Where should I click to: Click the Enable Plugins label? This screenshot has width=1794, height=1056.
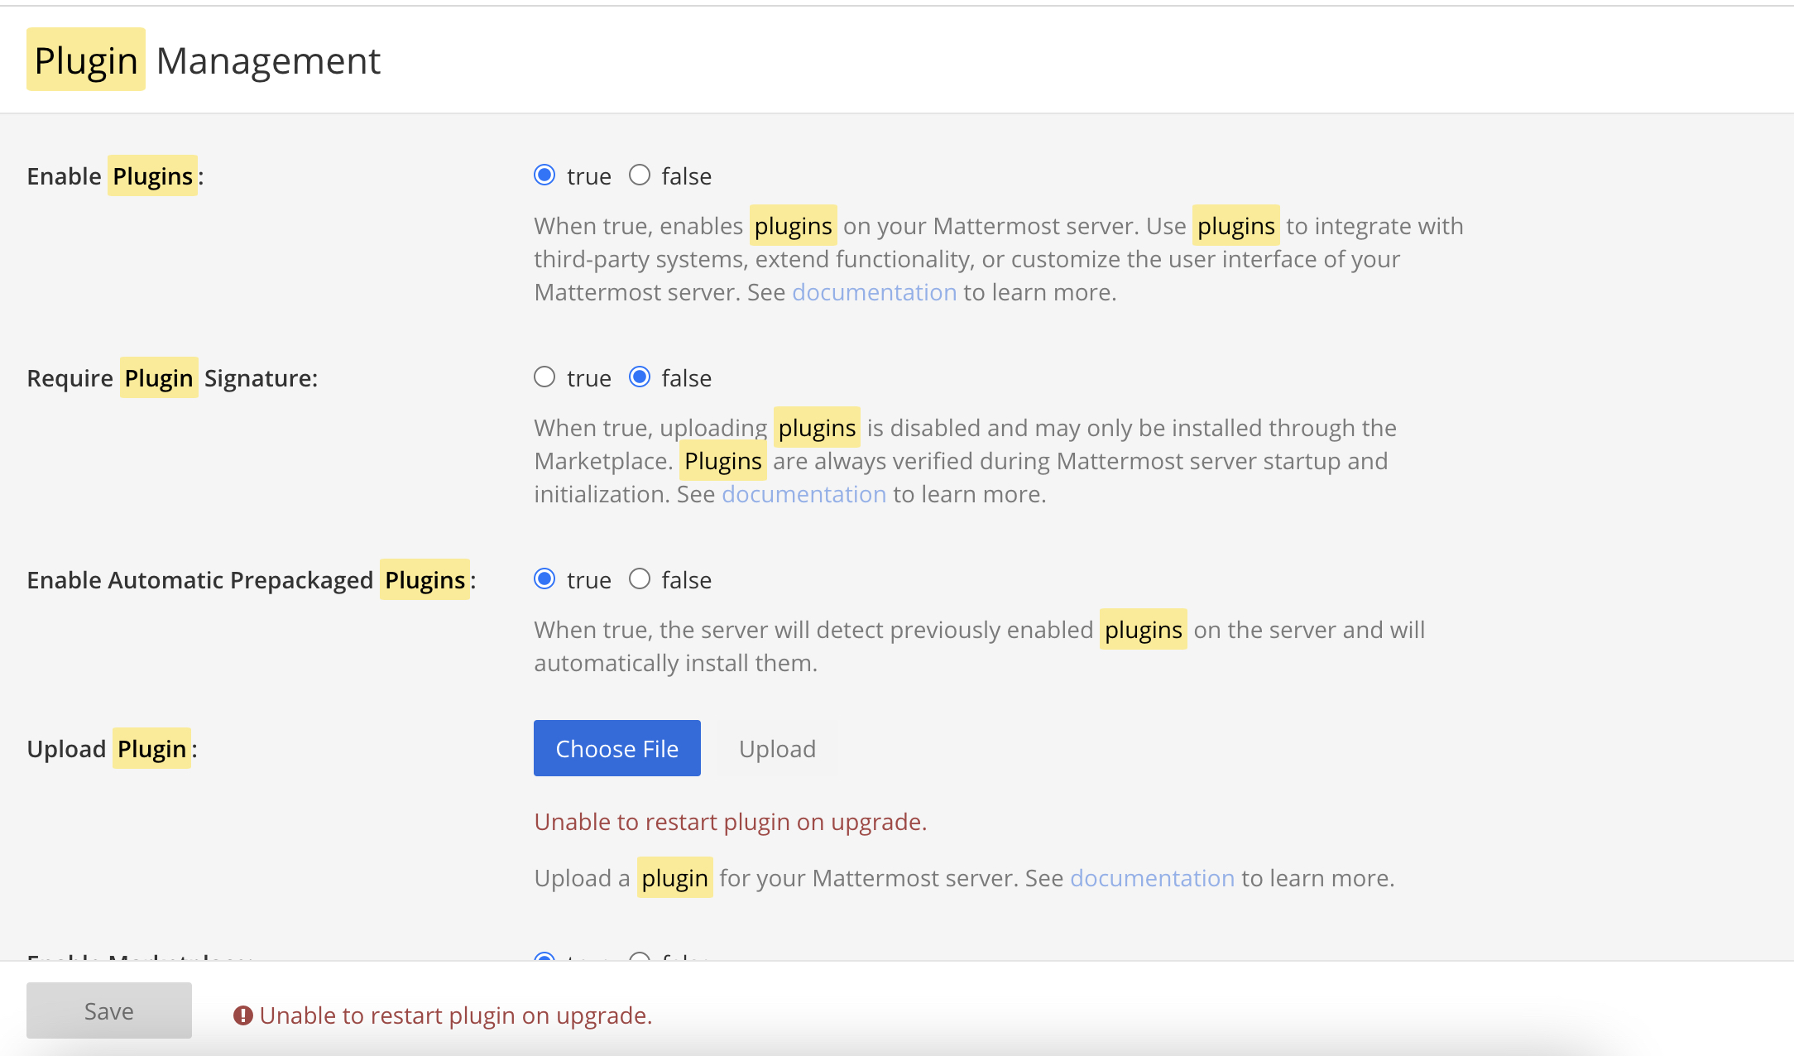point(114,176)
